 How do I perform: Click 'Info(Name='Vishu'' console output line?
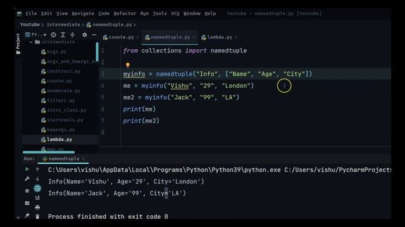pos(126,182)
